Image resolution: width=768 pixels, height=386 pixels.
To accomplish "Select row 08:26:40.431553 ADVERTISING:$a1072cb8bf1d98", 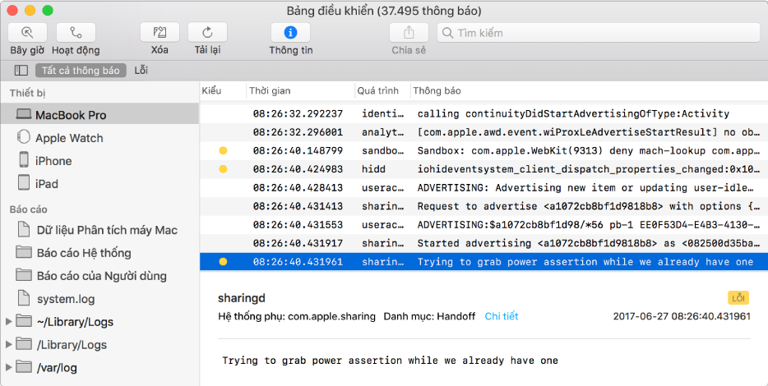I will pos(483,225).
